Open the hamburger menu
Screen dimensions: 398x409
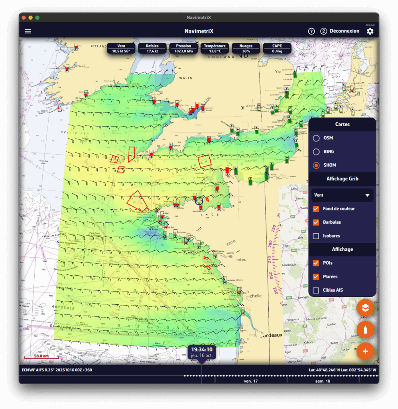tap(28, 31)
